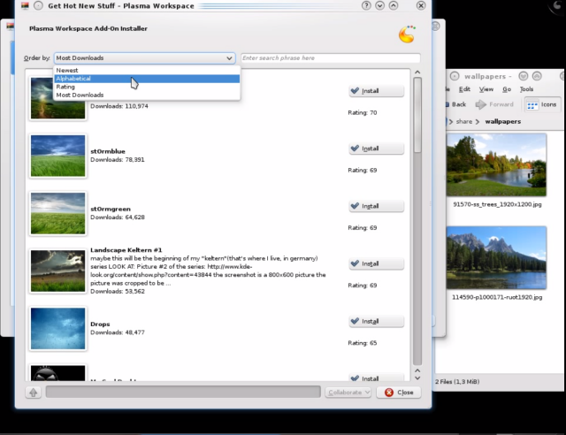
Task: Click the vertical scrollbar handle in results list
Action: [x=417, y=115]
